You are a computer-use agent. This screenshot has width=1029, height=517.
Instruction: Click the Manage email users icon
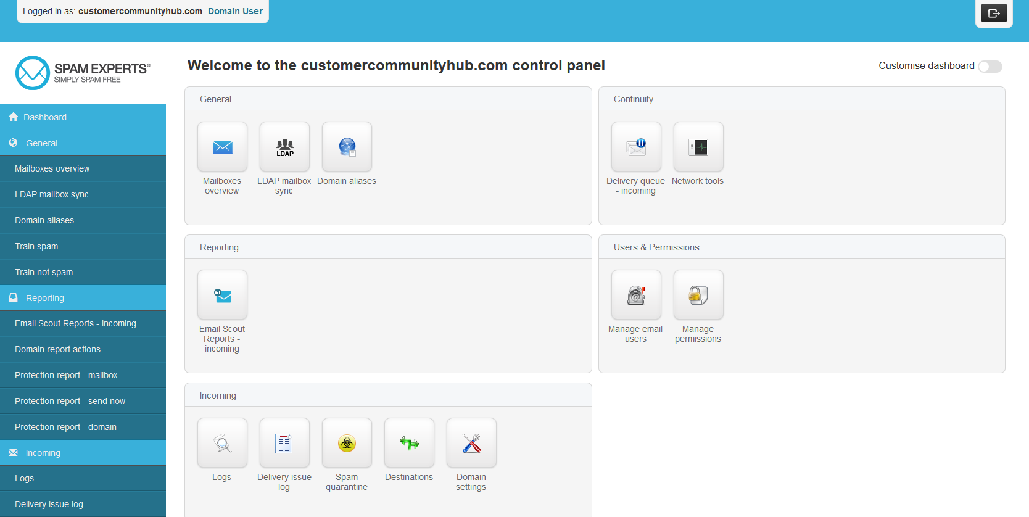coord(636,295)
